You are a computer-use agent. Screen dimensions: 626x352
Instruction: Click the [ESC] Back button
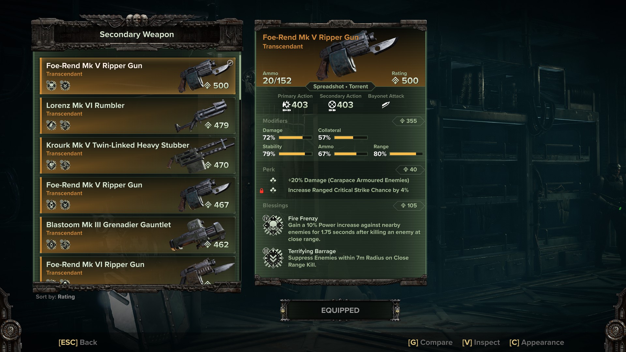(78, 342)
